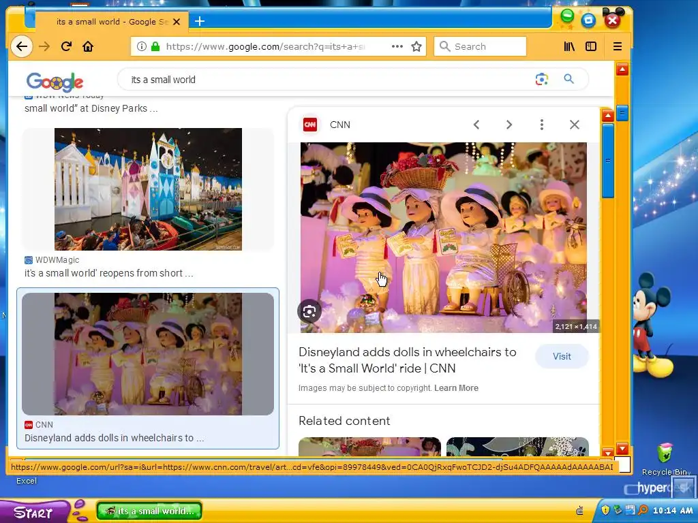Click the WDWMagic source label

click(57, 259)
